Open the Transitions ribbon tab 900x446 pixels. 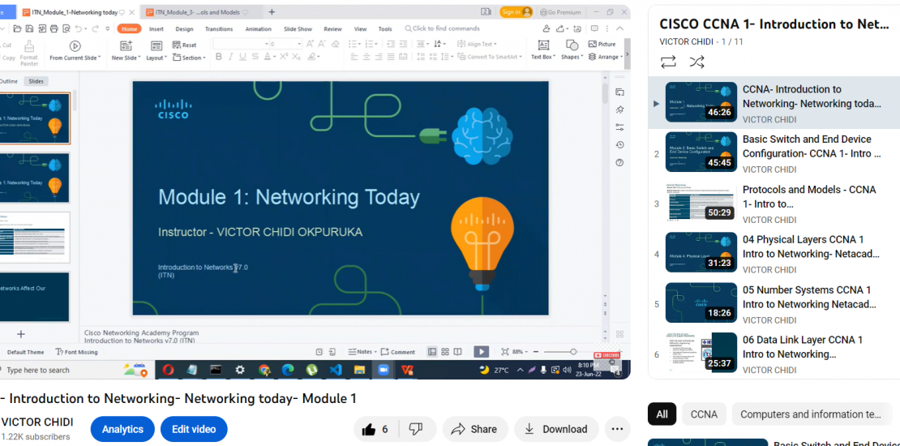point(219,28)
